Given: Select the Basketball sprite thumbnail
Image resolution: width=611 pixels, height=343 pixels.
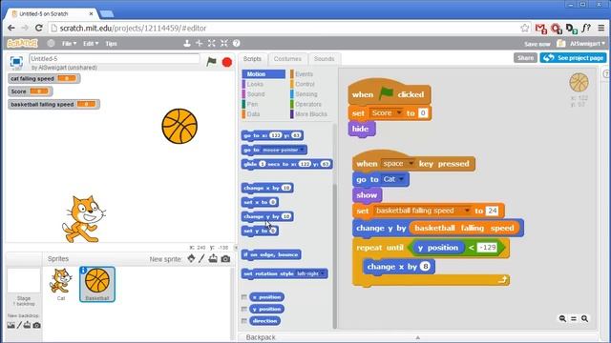Looking at the screenshot, I should (97, 284).
